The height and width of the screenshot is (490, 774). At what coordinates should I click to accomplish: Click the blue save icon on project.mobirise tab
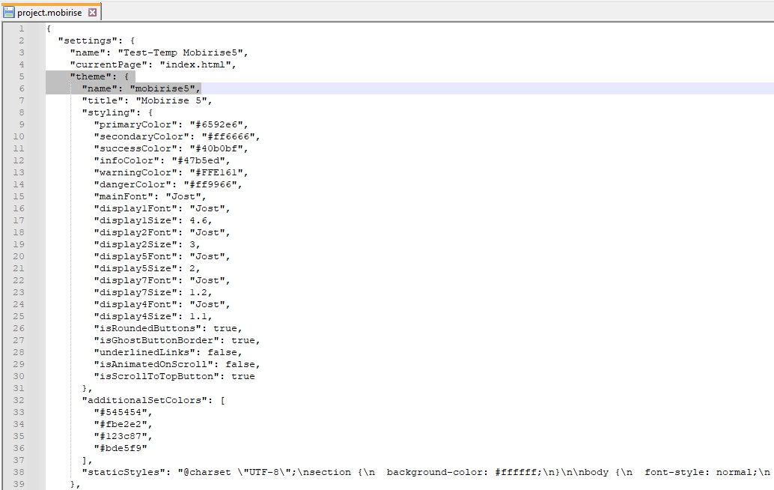[x=9, y=13]
